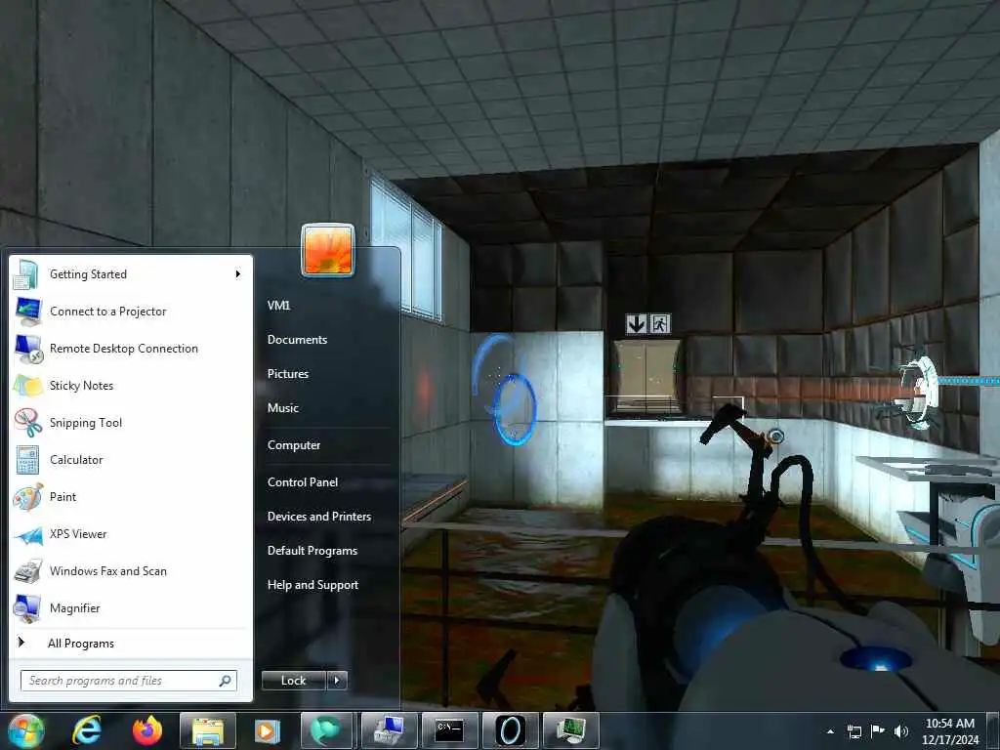Viewport: 1000px width, 750px height.
Task: Switch to the computer-on-box taskbar window
Action: (x=389, y=730)
